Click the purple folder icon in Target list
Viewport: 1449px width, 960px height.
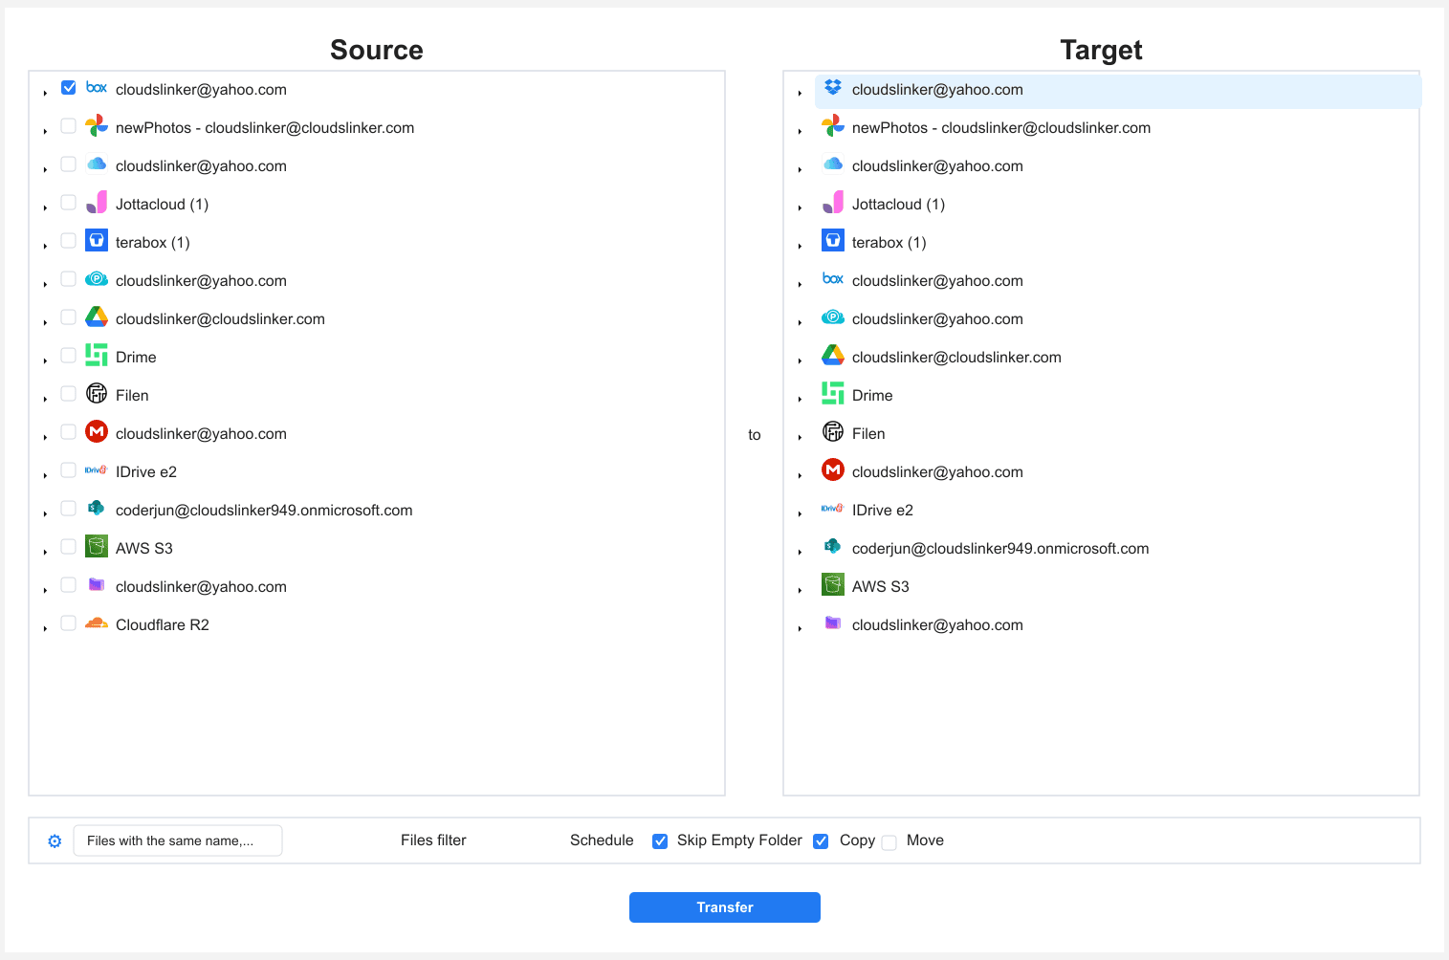click(x=833, y=622)
